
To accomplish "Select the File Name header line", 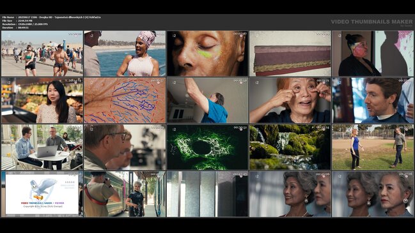I will click(x=51, y=17).
